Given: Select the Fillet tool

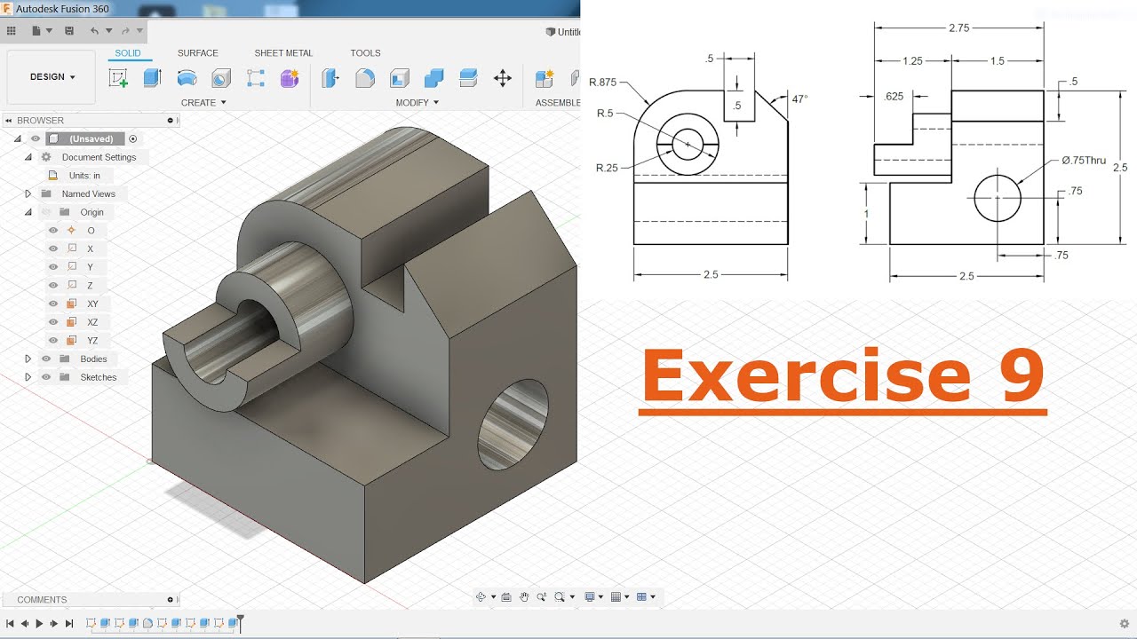Looking at the screenshot, I should (365, 78).
